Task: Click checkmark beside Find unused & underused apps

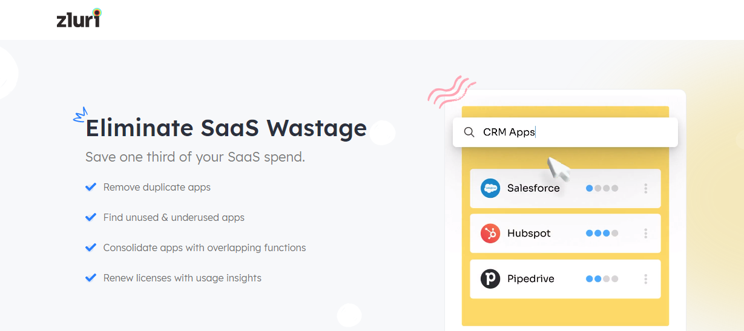Action: [91, 217]
